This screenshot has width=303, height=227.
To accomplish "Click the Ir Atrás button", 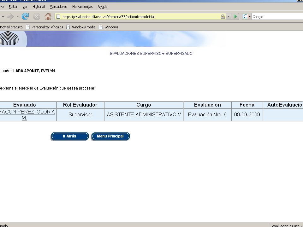I will click(69, 136).
